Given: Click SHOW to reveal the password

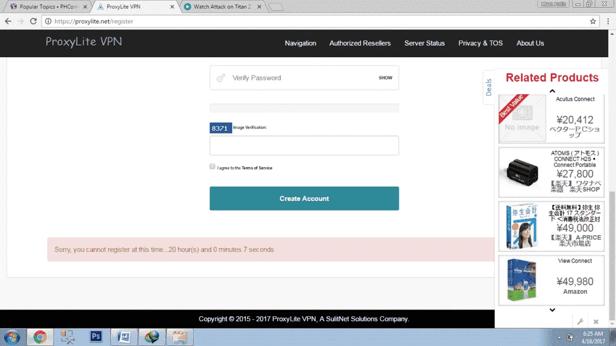Looking at the screenshot, I should pyautogui.click(x=386, y=78).
